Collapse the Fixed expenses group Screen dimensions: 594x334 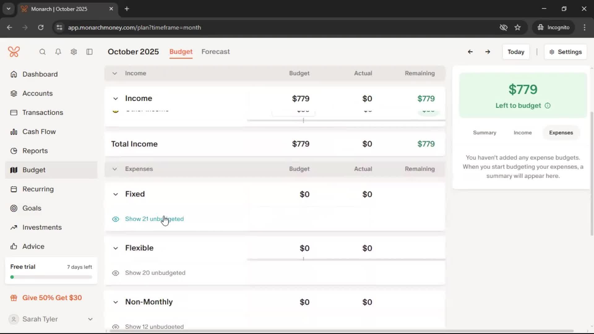pyautogui.click(x=115, y=194)
